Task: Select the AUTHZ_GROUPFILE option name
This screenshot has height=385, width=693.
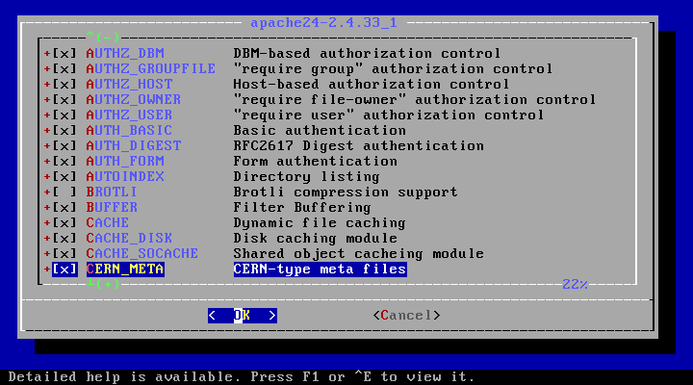Action: pyautogui.click(x=151, y=69)
